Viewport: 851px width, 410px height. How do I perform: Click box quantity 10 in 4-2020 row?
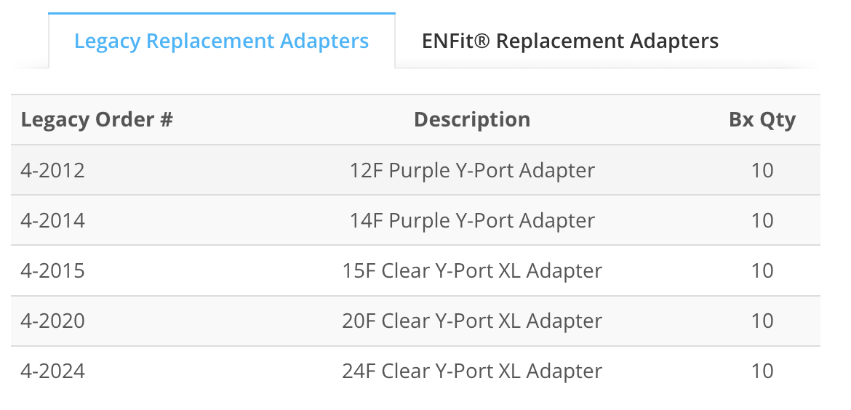(x=762, y=321)
